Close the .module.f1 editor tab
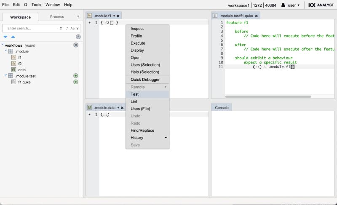337x205 pixels. [x=118, y=16]
